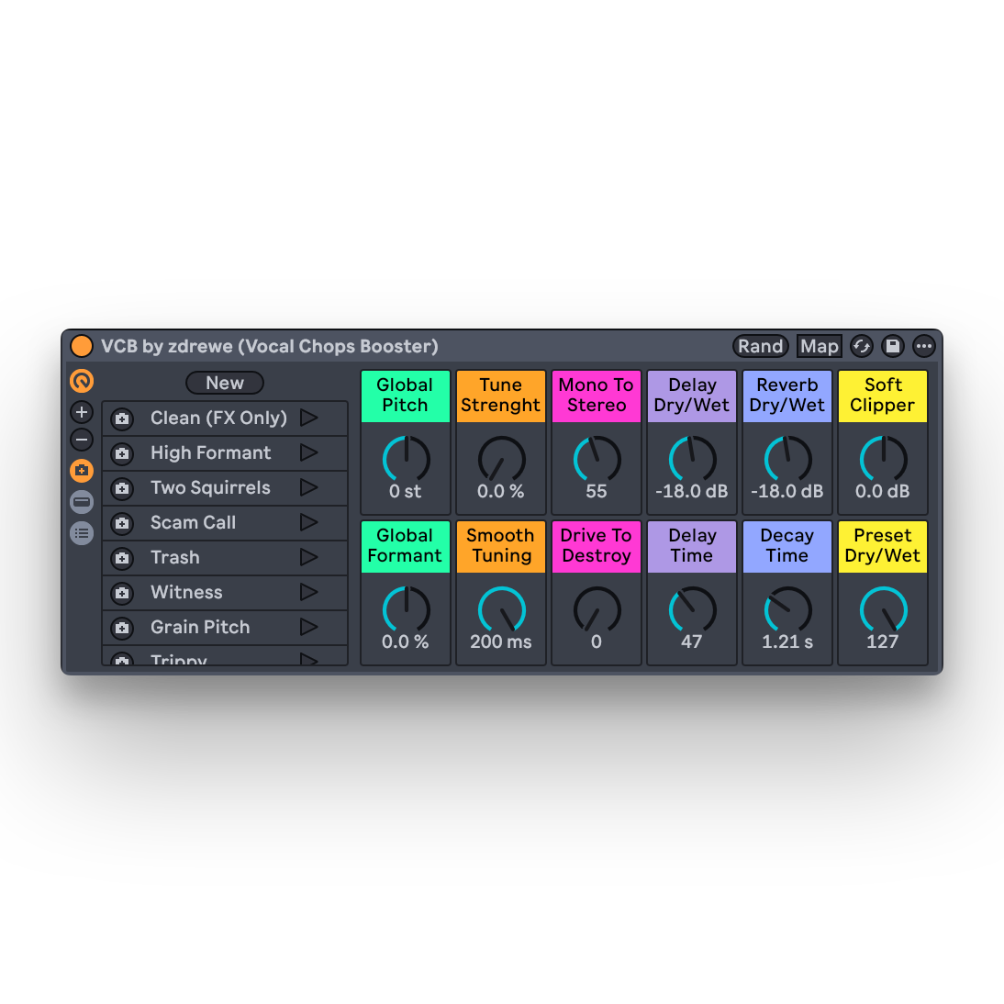
Task: Click the Save Preset floppy disk icon
Action: pyautogui.click(x=892, y=346)
